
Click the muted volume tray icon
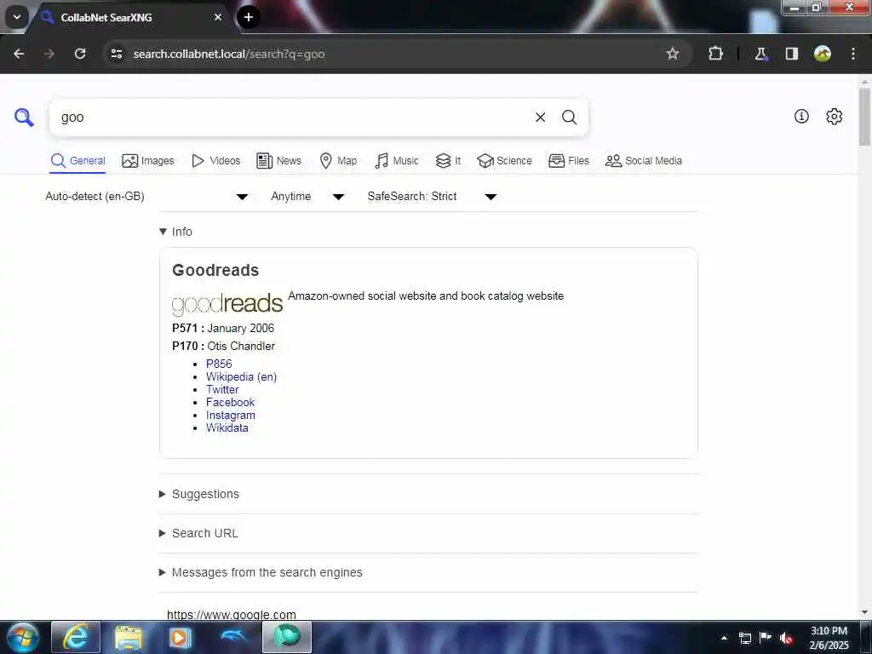(786, 638)
